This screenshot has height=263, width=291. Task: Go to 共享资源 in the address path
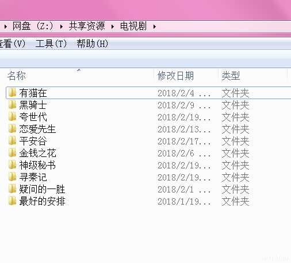click(x=87, y=26)
